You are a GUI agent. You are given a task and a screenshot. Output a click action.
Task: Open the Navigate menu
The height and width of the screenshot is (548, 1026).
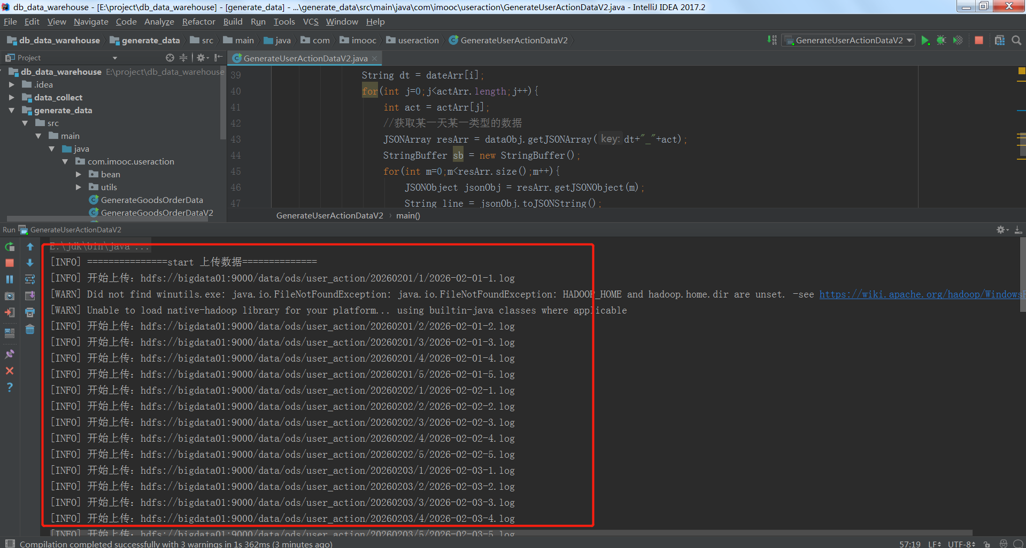pyautogui.click(x=91, y=22)
